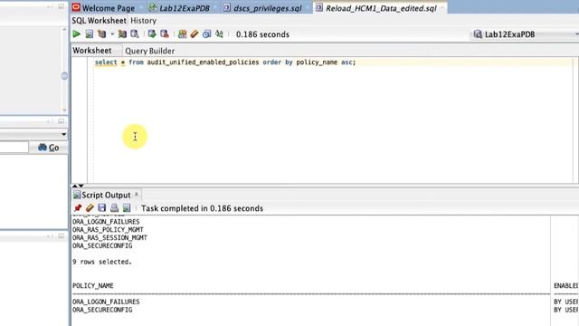Click inside the select query line in worksheet
579x326 pixels.
225,62
